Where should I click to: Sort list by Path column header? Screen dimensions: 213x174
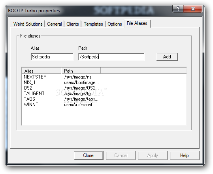(81, 71)
